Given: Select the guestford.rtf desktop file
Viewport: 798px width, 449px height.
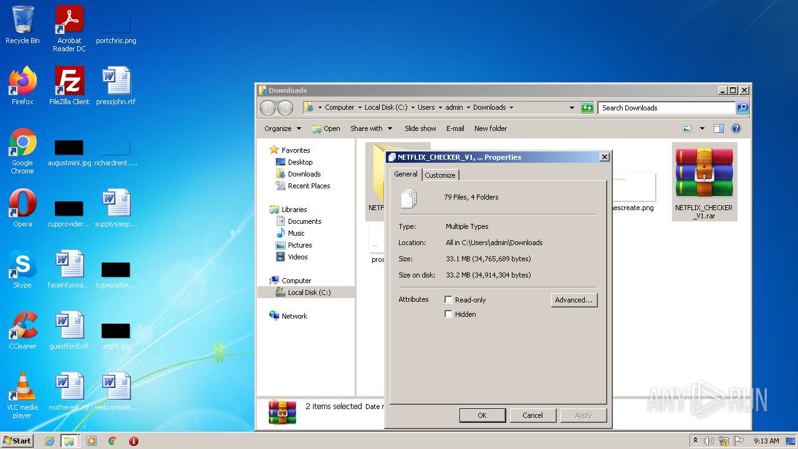Looking at the screenshot, I should [69, 331].
